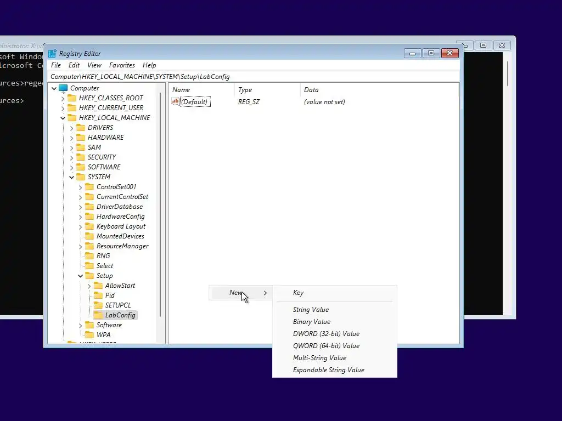Choose Key from the New submenu

point(334,293)
